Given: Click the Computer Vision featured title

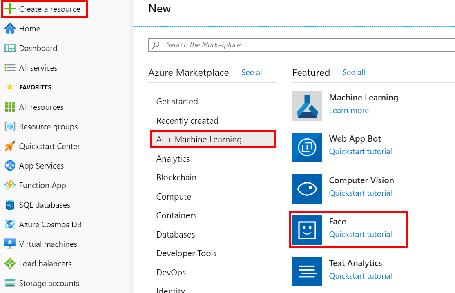Looking at the screenshot, I should tap(361, 180).
